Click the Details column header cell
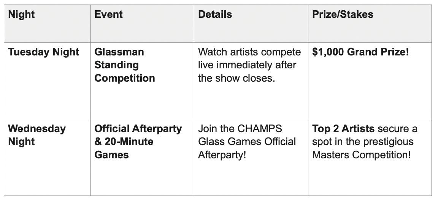The width and height of the screenshot is (438, 202). tap(215, 14)
